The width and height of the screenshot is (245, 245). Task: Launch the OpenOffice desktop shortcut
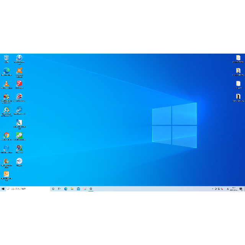tap(19, 111)
